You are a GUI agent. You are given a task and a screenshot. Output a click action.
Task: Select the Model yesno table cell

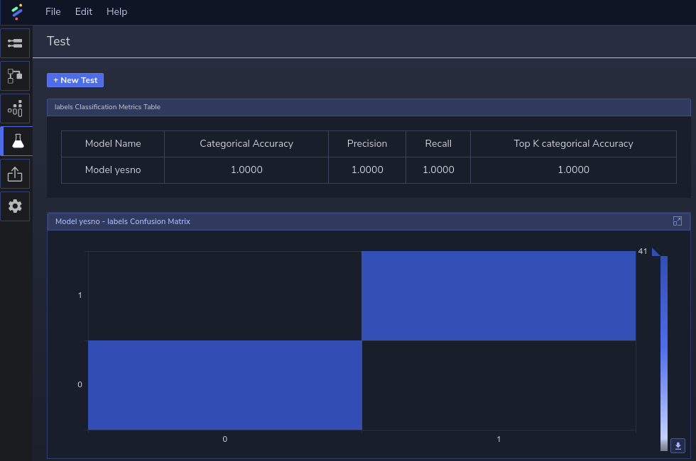(113, 170)
